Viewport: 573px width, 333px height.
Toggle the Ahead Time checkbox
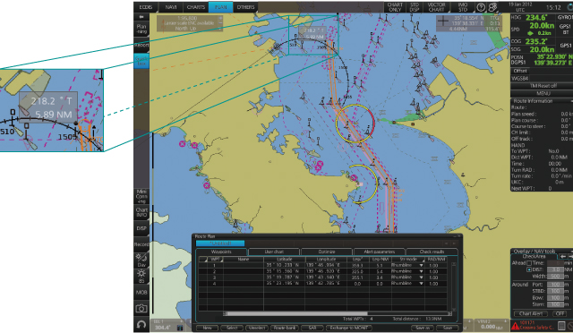(x=529, y=263)
